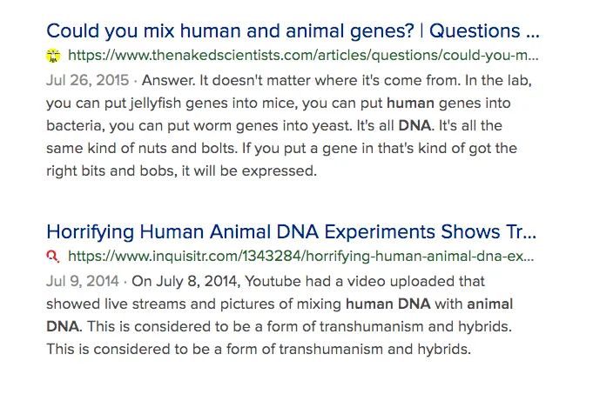The width and height of the screenshot is (593, 401).
Task: Click the "same kind of nuts and bolts" line
Action: [141, 148]
